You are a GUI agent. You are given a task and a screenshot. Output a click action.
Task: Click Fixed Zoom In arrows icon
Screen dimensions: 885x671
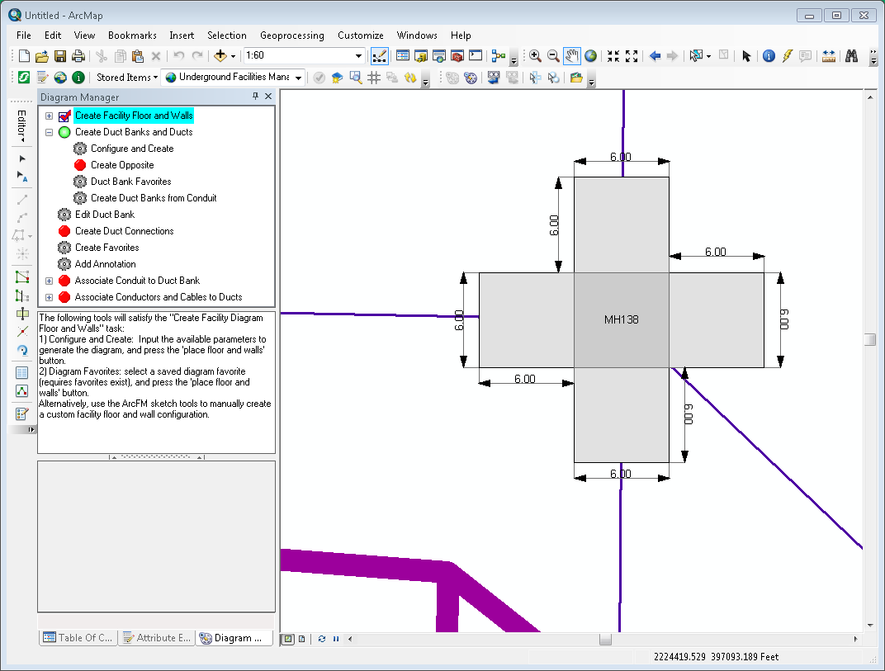[x=613, y=56]
